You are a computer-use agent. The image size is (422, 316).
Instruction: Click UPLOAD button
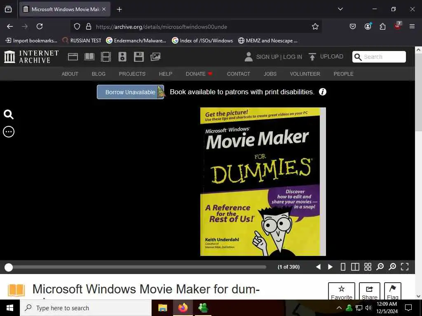tap(326, 57)
